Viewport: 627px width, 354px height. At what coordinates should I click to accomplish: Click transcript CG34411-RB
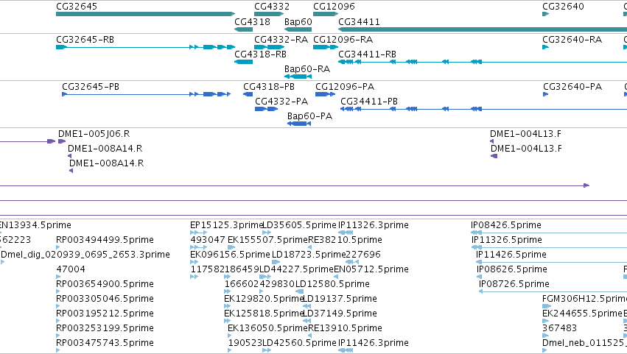[483, 62]
